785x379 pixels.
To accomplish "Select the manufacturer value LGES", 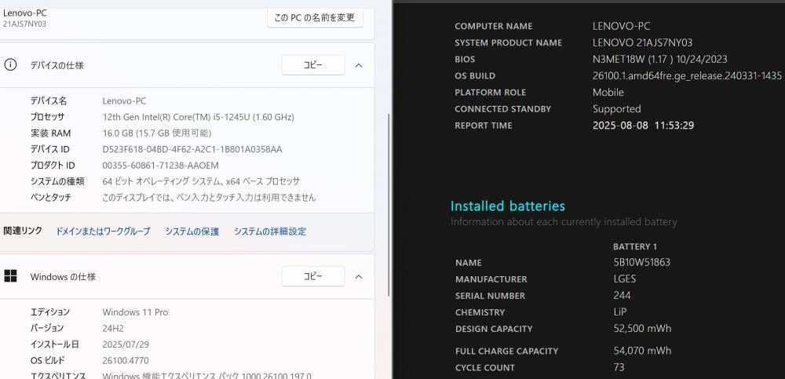I will click(x=625, y=279).
